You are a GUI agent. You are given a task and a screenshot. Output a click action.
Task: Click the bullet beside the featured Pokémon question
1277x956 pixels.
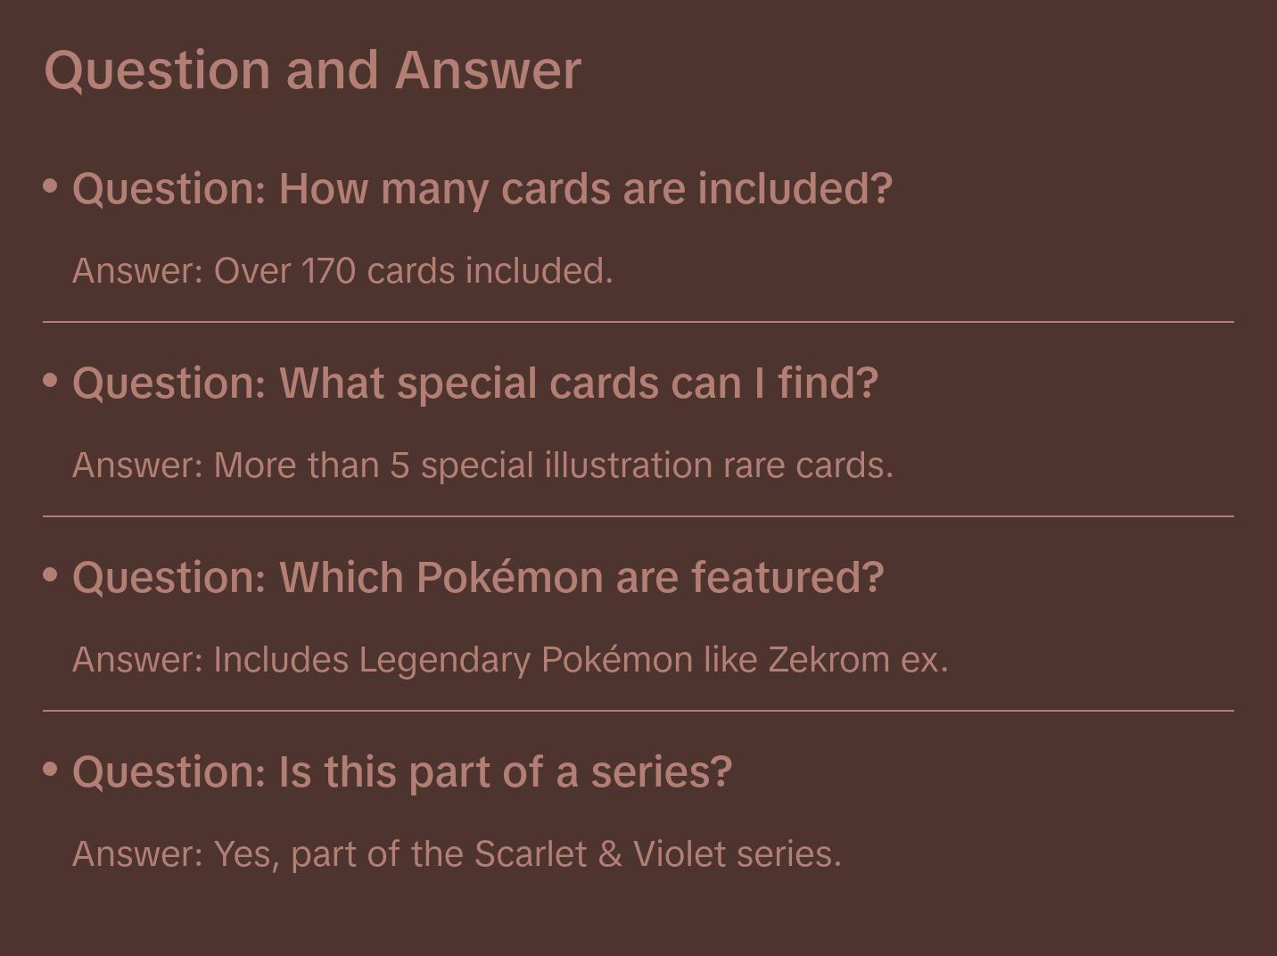coord(51,575)
